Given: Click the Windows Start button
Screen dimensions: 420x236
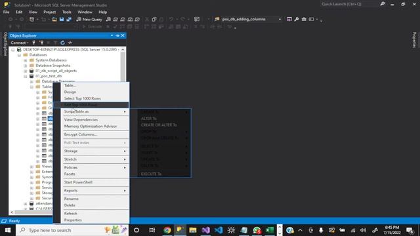Looking at the screenshot, I should click(x=7, y=230).
